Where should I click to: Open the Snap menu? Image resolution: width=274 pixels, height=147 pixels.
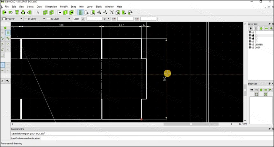73,7
